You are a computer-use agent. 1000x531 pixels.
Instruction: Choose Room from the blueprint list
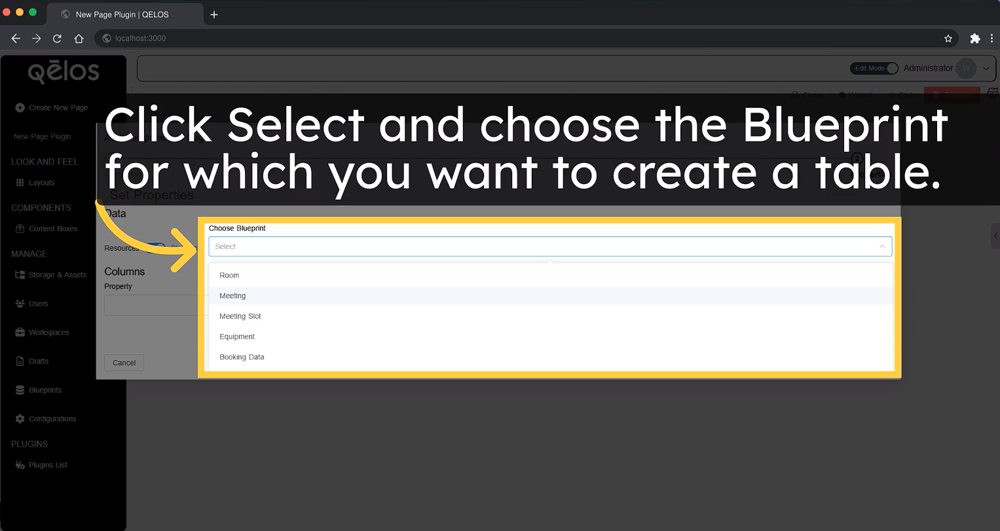(229, 276)
